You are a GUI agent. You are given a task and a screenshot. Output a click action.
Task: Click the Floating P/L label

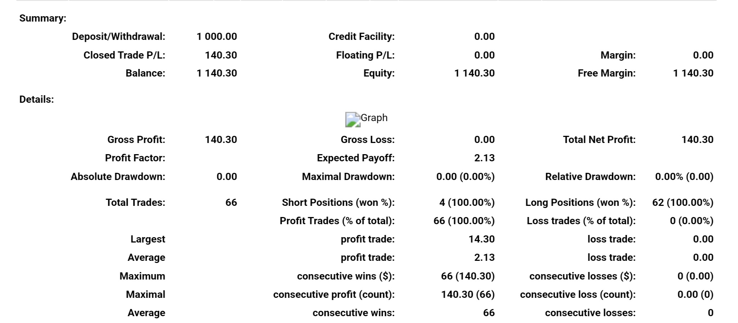[365, 55]
